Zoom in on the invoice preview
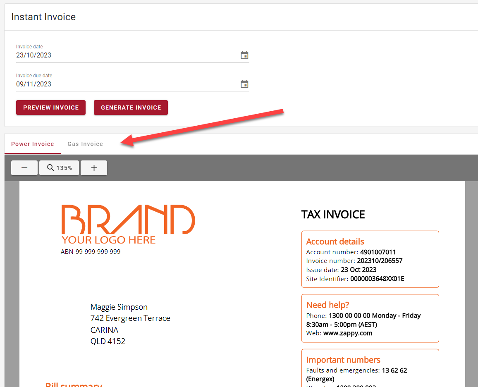Image resolution: width=478 pixels, height=387 pixels. [93, 167]
